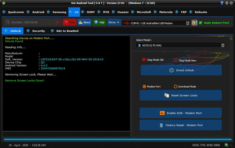Viewport: 235px width, 148px height.
Task: Choose Download Mode radio button
Action: coord(176,87)
